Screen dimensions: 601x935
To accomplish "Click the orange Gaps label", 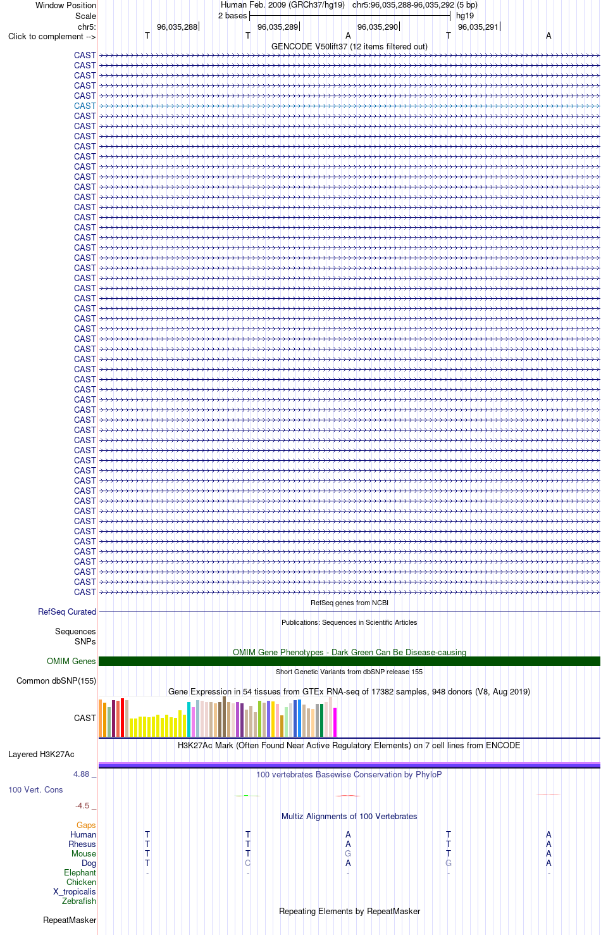I will click(86, 825).
